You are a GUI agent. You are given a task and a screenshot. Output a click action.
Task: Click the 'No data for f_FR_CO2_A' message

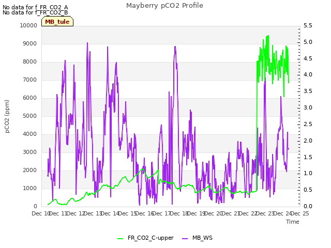tap(35, 7)
